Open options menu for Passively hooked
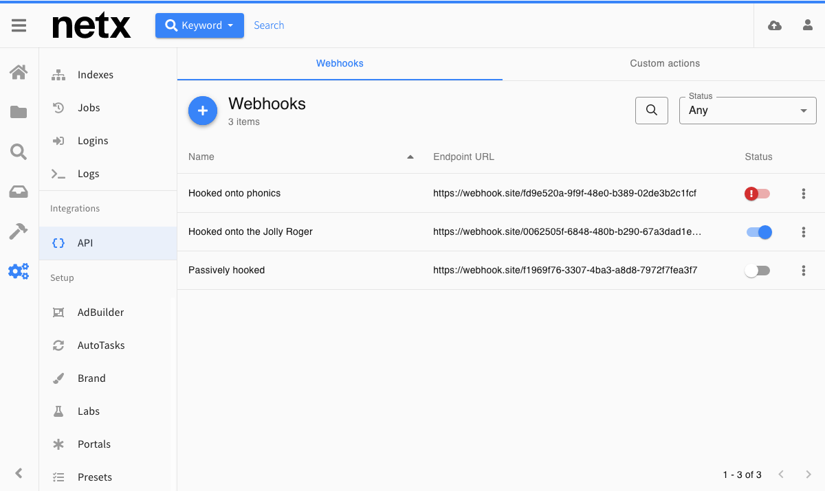 (x=803, y=271)
